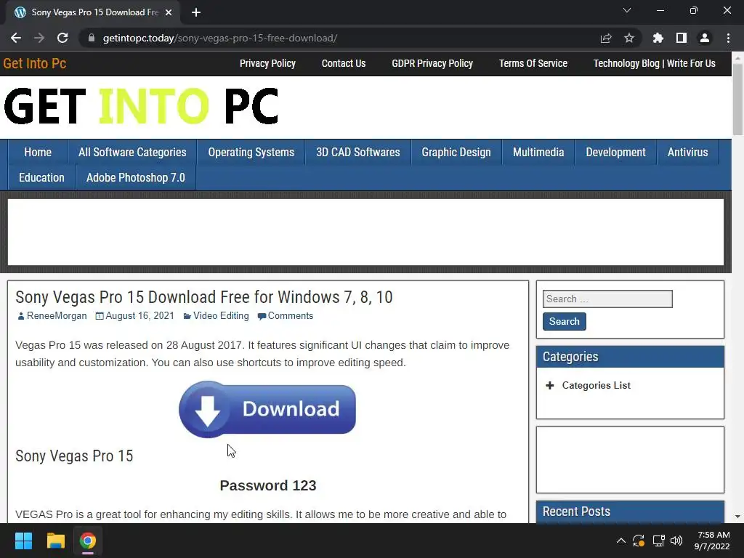
Task: Open the Chrome profile icon
Action: (705, 38)
